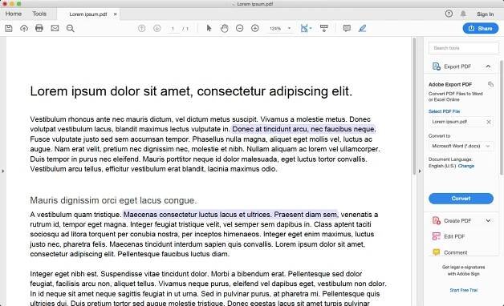Activate the Hand pan tool
Screen dimensions: 504x306
pyautogui.click(x=225, y=28)
